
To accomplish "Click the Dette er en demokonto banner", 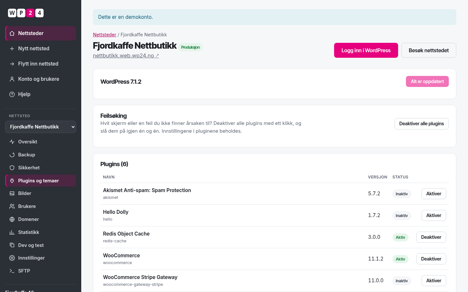I will pyautogui.click(x=275, y=17).
